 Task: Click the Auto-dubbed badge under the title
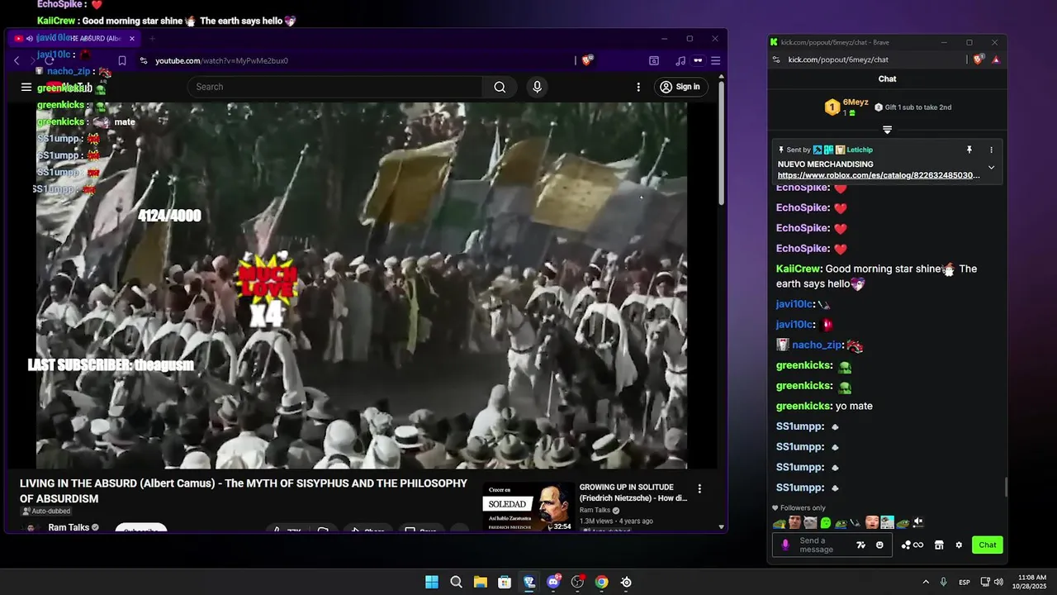(x=46, y=512)
